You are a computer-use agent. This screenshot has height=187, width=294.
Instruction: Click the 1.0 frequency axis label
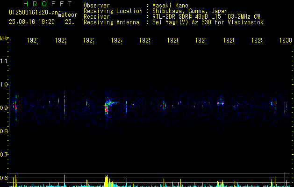4,85
